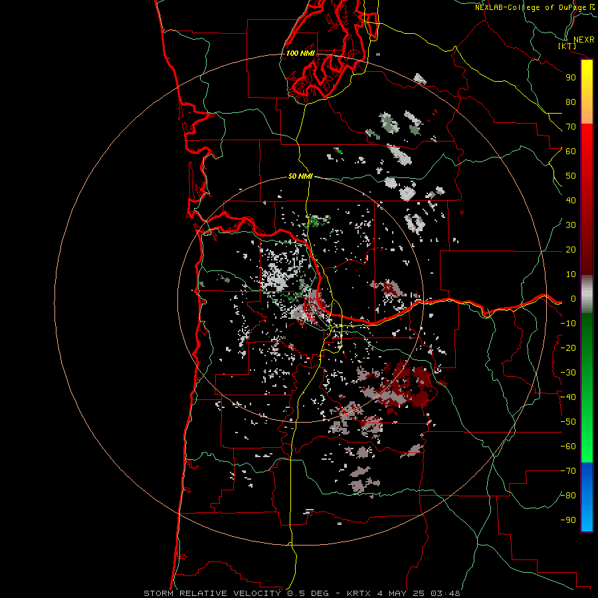The width and height of the screenshot is (598, 598).
Task: Click the 100 NMI range ring label
Action: (300, 53)
